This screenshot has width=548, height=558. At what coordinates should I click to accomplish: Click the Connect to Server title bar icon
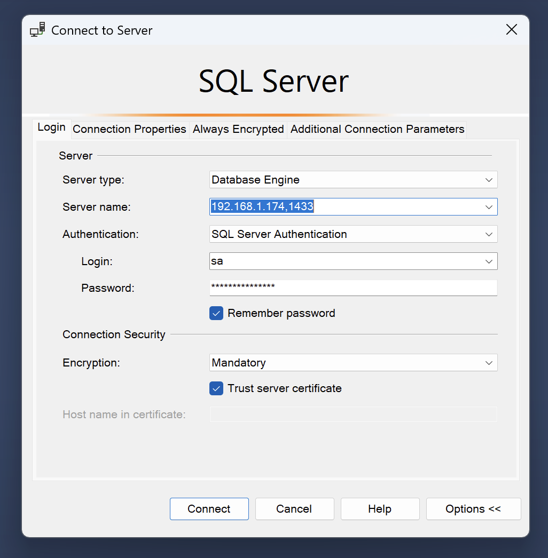coord(37,30)
